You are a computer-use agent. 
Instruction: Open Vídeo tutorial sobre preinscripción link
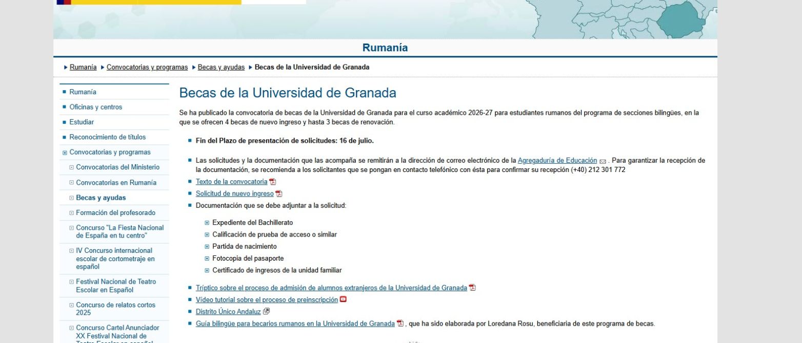pos(267,299)
